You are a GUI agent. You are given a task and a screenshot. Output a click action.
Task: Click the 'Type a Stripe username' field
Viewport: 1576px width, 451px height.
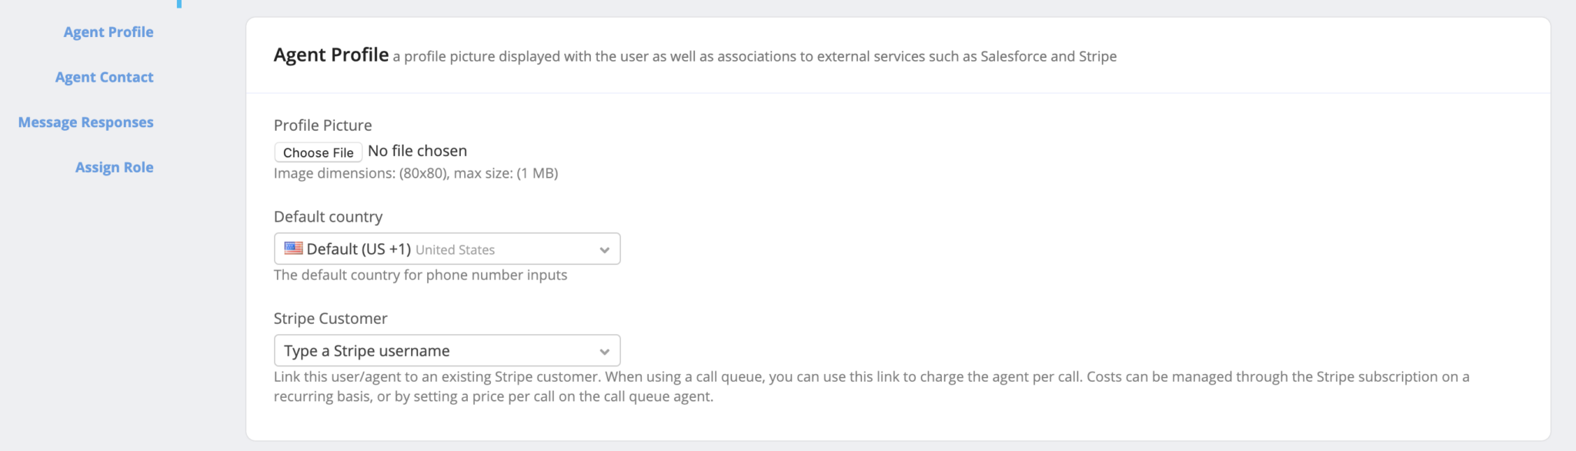point(431,351)
